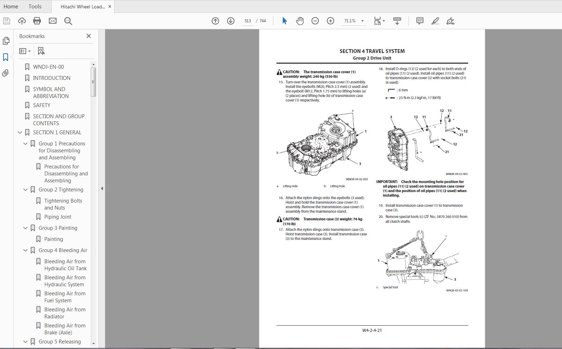Save the PDF document
Screen dimensions: 562x349
[x=6, y=21]
